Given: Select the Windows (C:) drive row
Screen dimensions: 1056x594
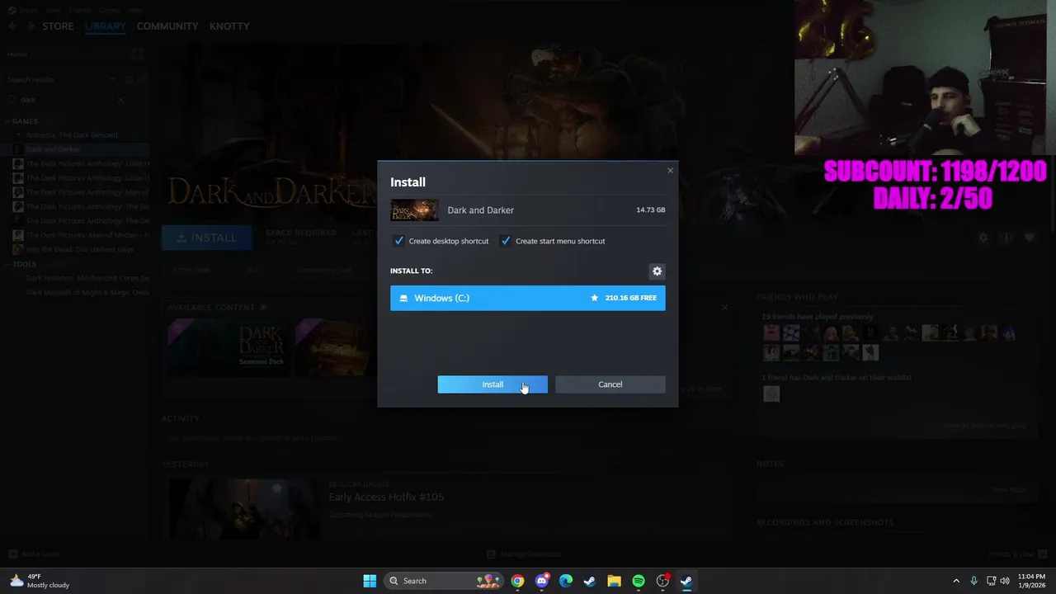Looking at the screenshot, I should [x=527, y=298].
